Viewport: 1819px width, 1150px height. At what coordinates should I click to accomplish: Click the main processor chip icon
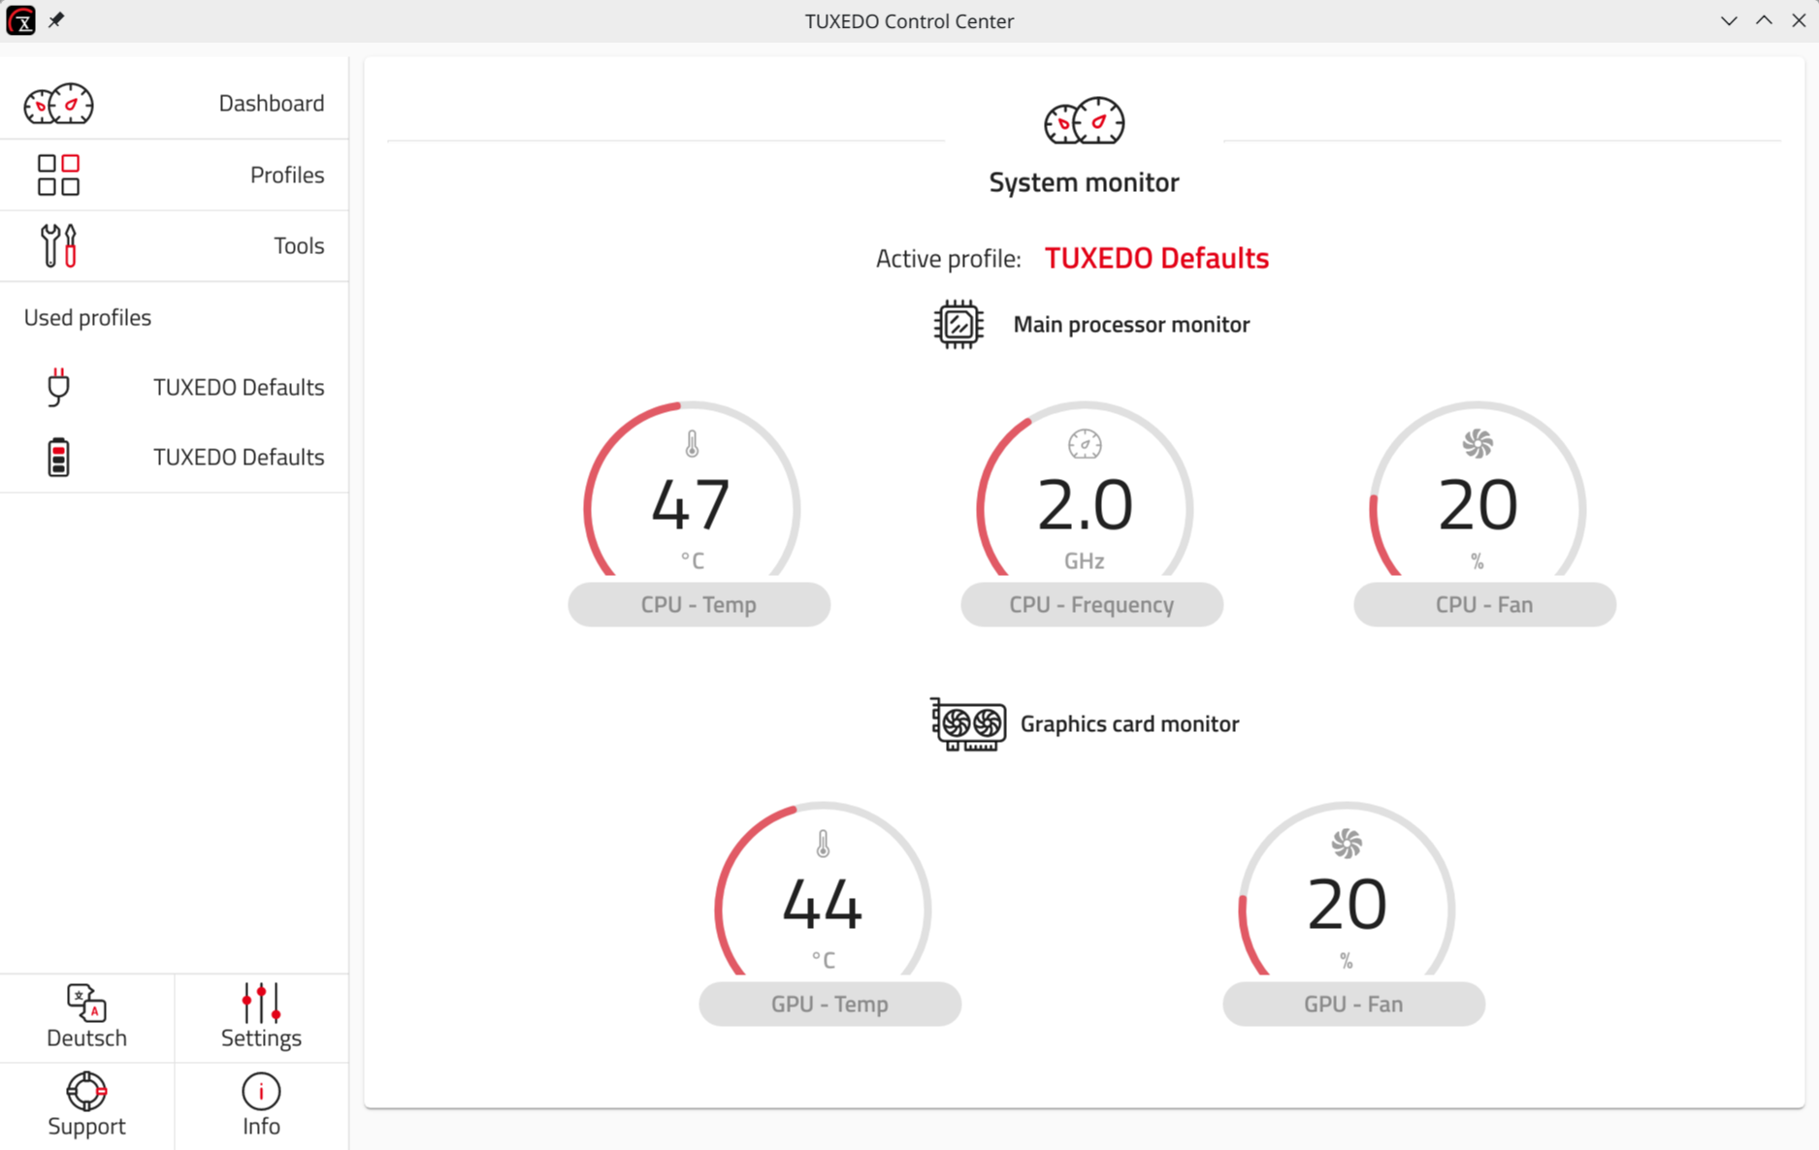958,324
